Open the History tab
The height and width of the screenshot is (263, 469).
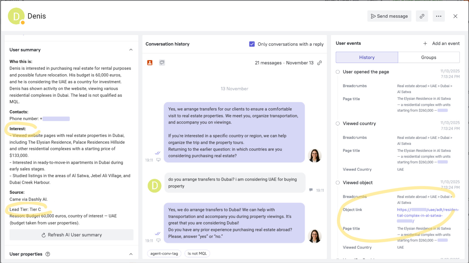[x=366, y=57]
